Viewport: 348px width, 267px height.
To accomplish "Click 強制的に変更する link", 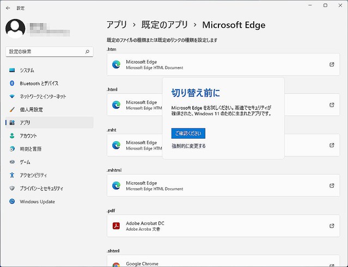I will (188, 146).
